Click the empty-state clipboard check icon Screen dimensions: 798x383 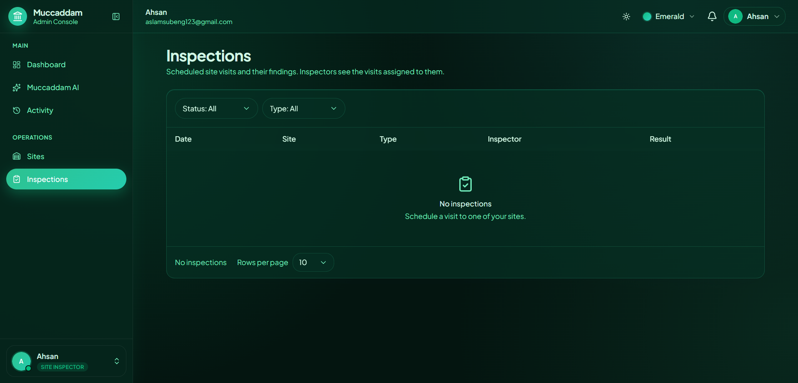(x=465, y=184)
